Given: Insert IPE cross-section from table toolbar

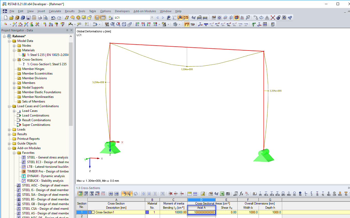Looking at the screenshot, I should pyautogui.click(x=260, y=193).
